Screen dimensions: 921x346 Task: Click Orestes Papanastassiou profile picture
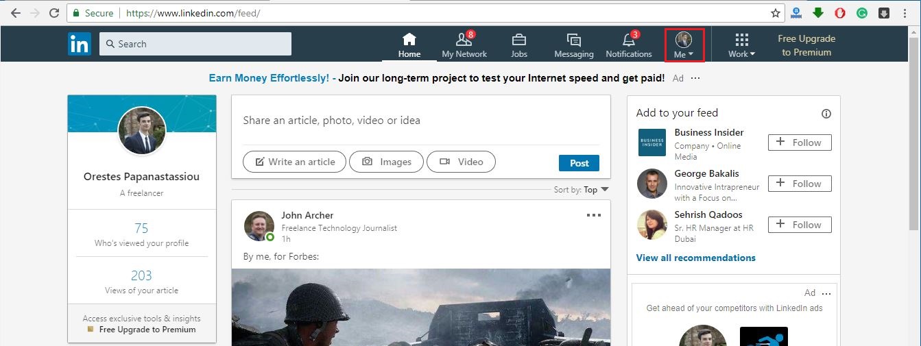[142, 131]
